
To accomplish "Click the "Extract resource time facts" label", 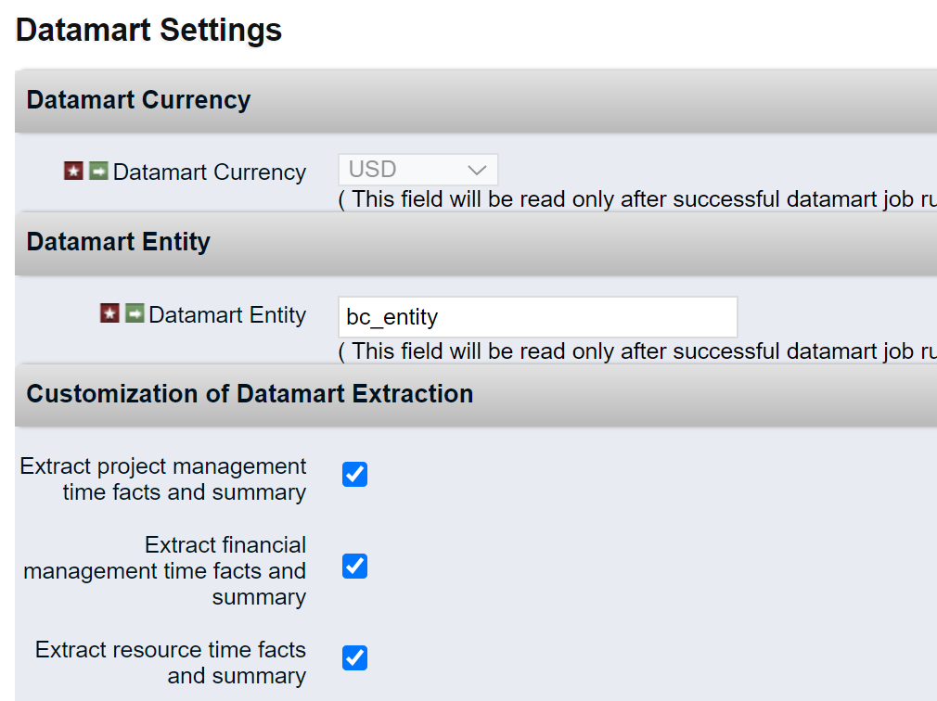I will 171,662.
